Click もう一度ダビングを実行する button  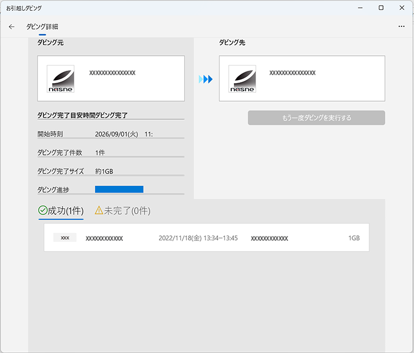coord(316,118)
